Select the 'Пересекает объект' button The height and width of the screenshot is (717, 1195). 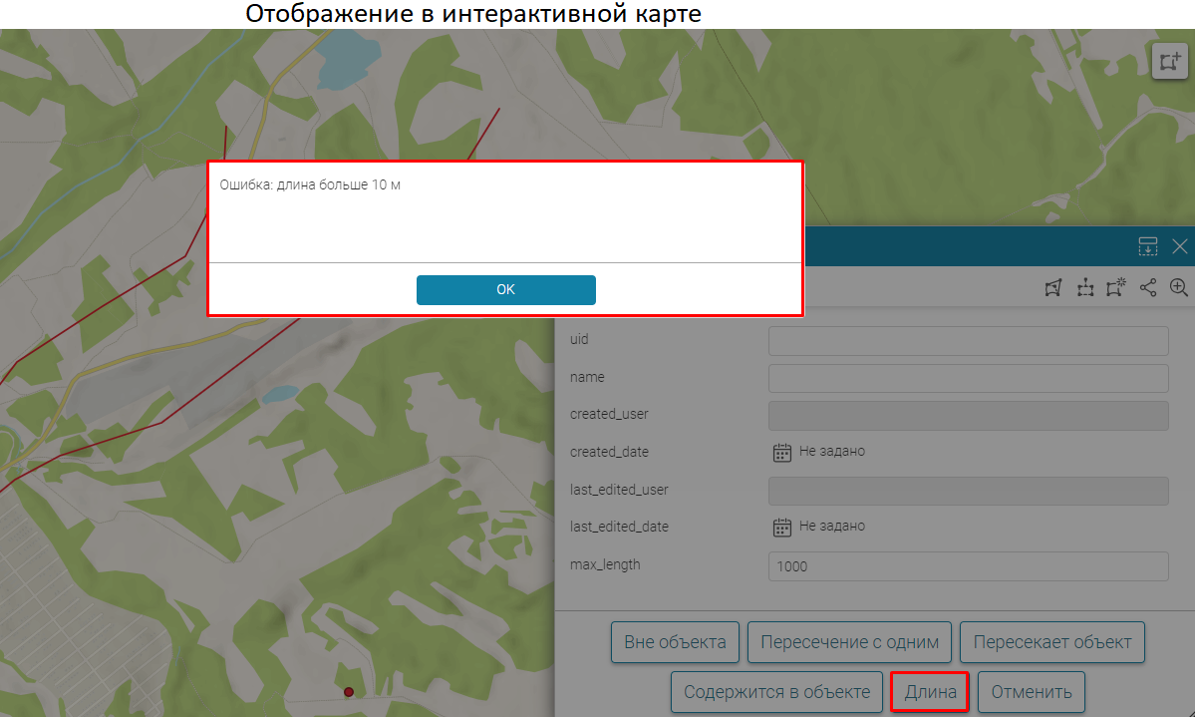click(1052, 642)
